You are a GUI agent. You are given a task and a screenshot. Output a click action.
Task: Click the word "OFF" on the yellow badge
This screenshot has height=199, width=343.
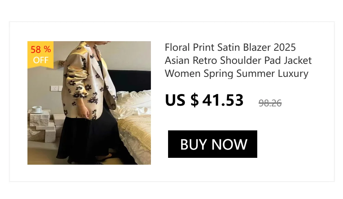[x=41, y=60]
